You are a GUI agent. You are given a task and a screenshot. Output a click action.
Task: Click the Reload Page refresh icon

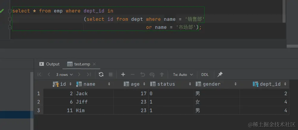[101, 74]
